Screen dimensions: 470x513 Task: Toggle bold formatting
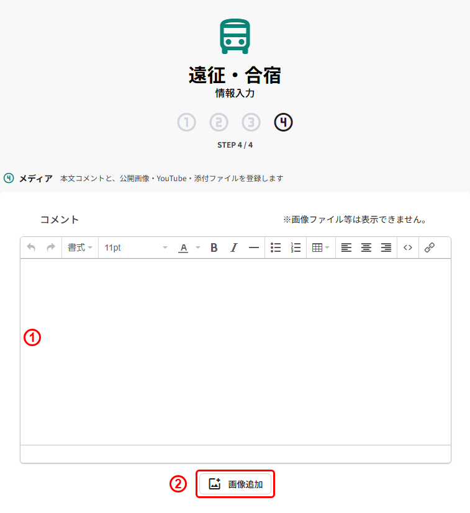214,248
